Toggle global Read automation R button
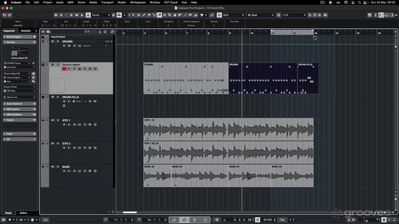The image size is (399, 224). [x=71, y=15]
